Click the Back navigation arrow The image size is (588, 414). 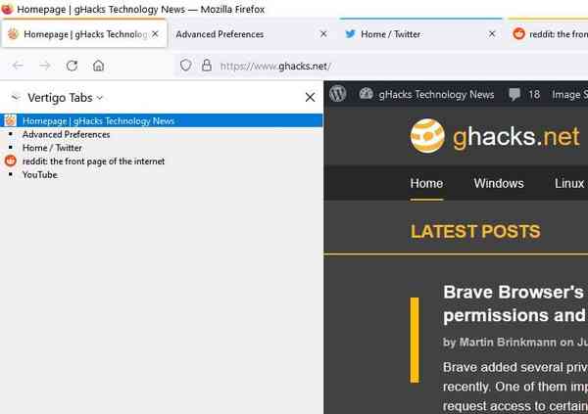click(18, 66)
